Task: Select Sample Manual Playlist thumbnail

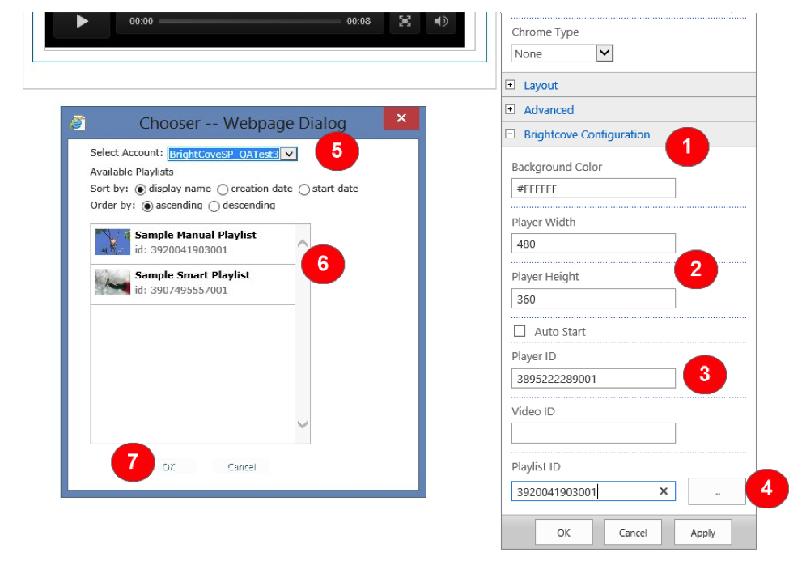Action: tap(112, 242)
